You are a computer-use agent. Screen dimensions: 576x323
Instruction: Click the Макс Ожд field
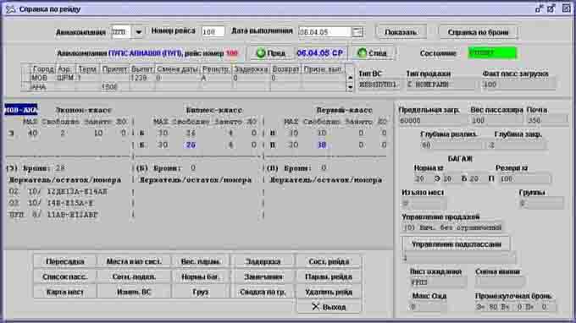point(429,307)
